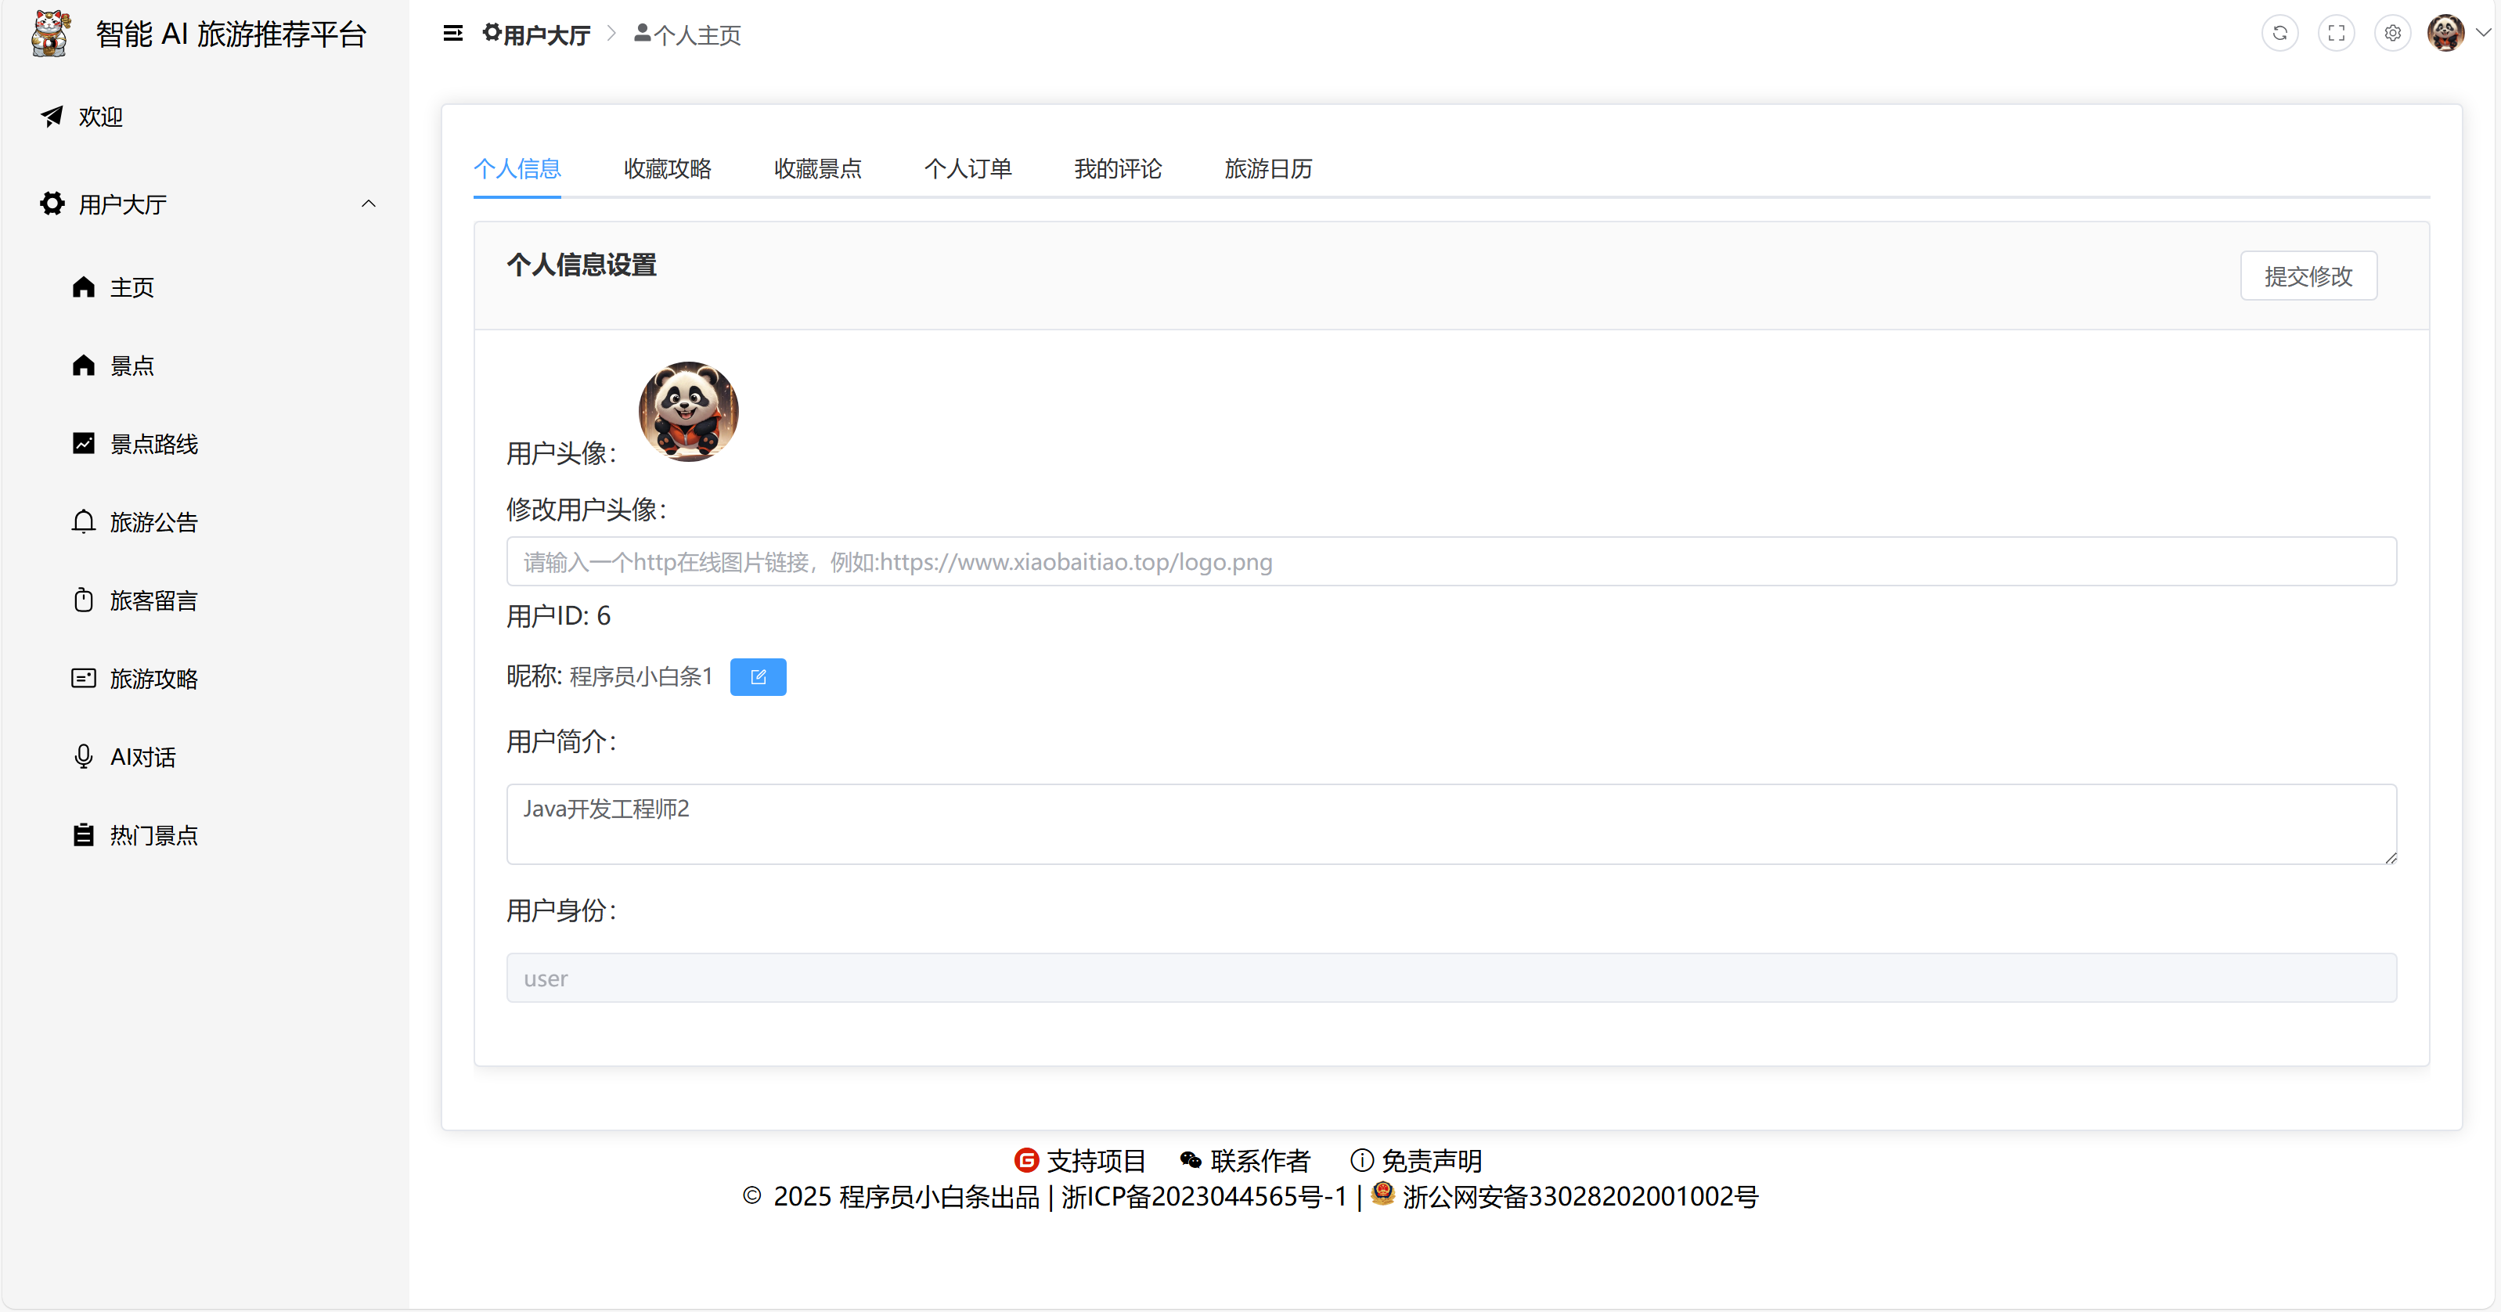Open user avatar dropdown arrow at top right
This screenshot has width=2501, height=1312.
pyautogui.click(x=2482, y=33)
